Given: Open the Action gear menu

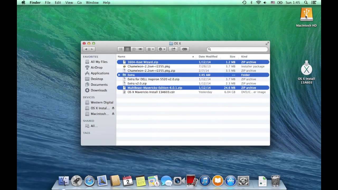Looking at the screenshot, I should tap(162, 49).
